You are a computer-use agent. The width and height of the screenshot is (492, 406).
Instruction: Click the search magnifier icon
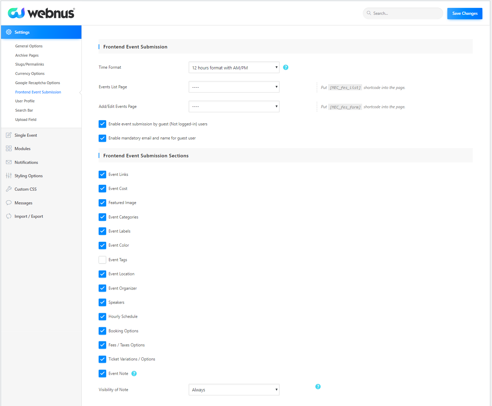[369, 13]
